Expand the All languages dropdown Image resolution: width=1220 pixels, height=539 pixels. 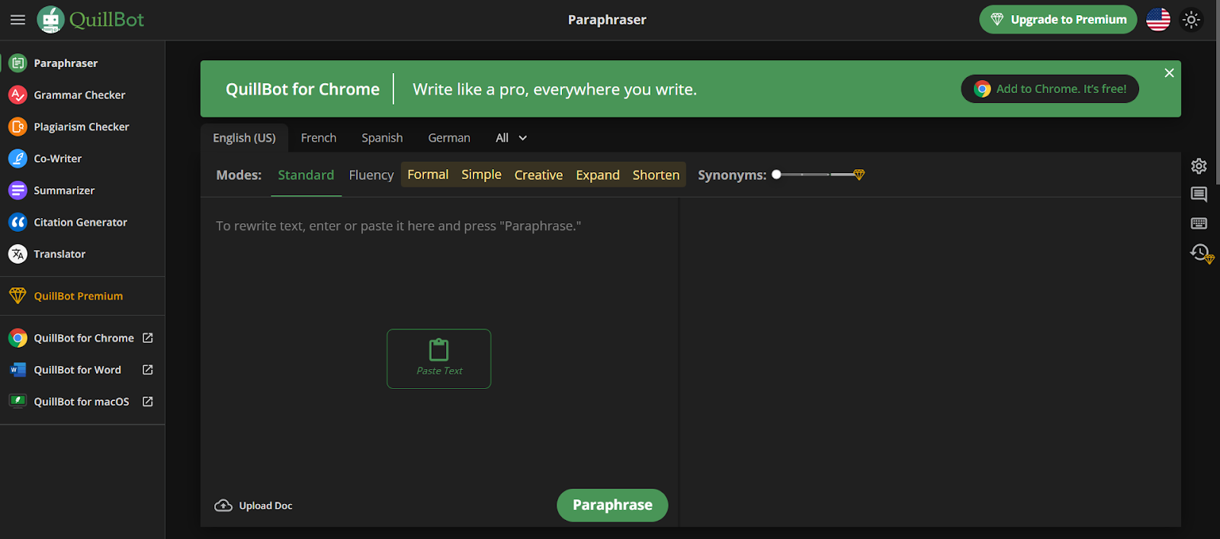(x=511, y=138)
